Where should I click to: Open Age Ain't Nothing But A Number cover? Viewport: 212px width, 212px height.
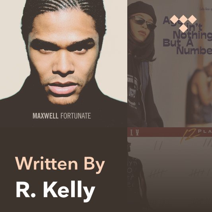pos(170,64)
